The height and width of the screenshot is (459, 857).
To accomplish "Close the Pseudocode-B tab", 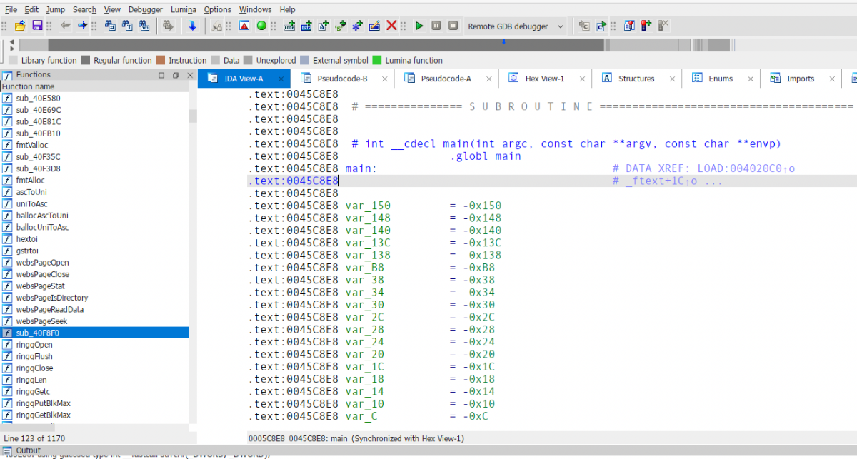I will tap(384, 79).
